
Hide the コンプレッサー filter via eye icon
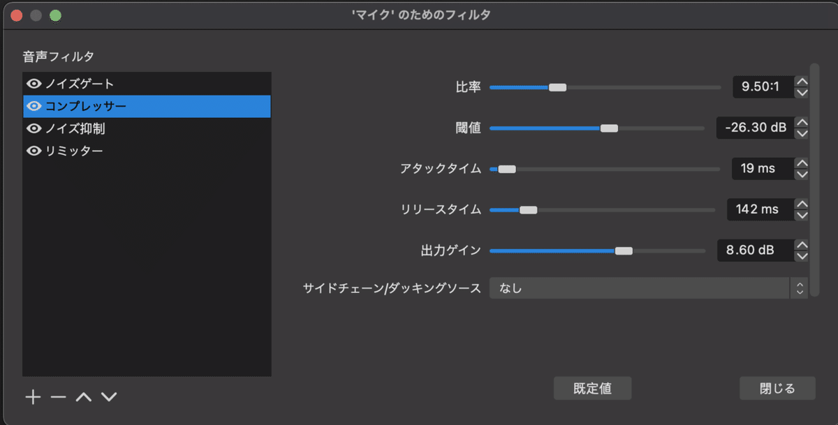(34, 106)
